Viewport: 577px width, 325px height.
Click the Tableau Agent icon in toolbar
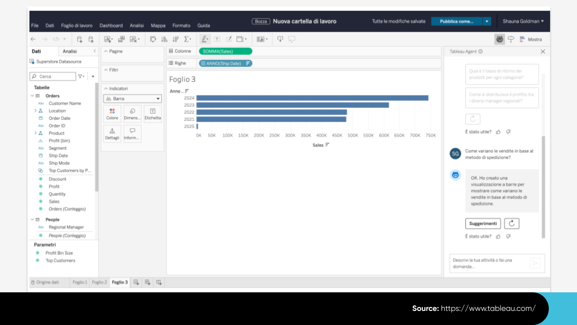pyautogui.click(x=499, y=39)
